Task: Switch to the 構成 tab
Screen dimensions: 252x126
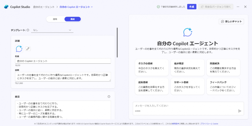Action: click(73, 19)
